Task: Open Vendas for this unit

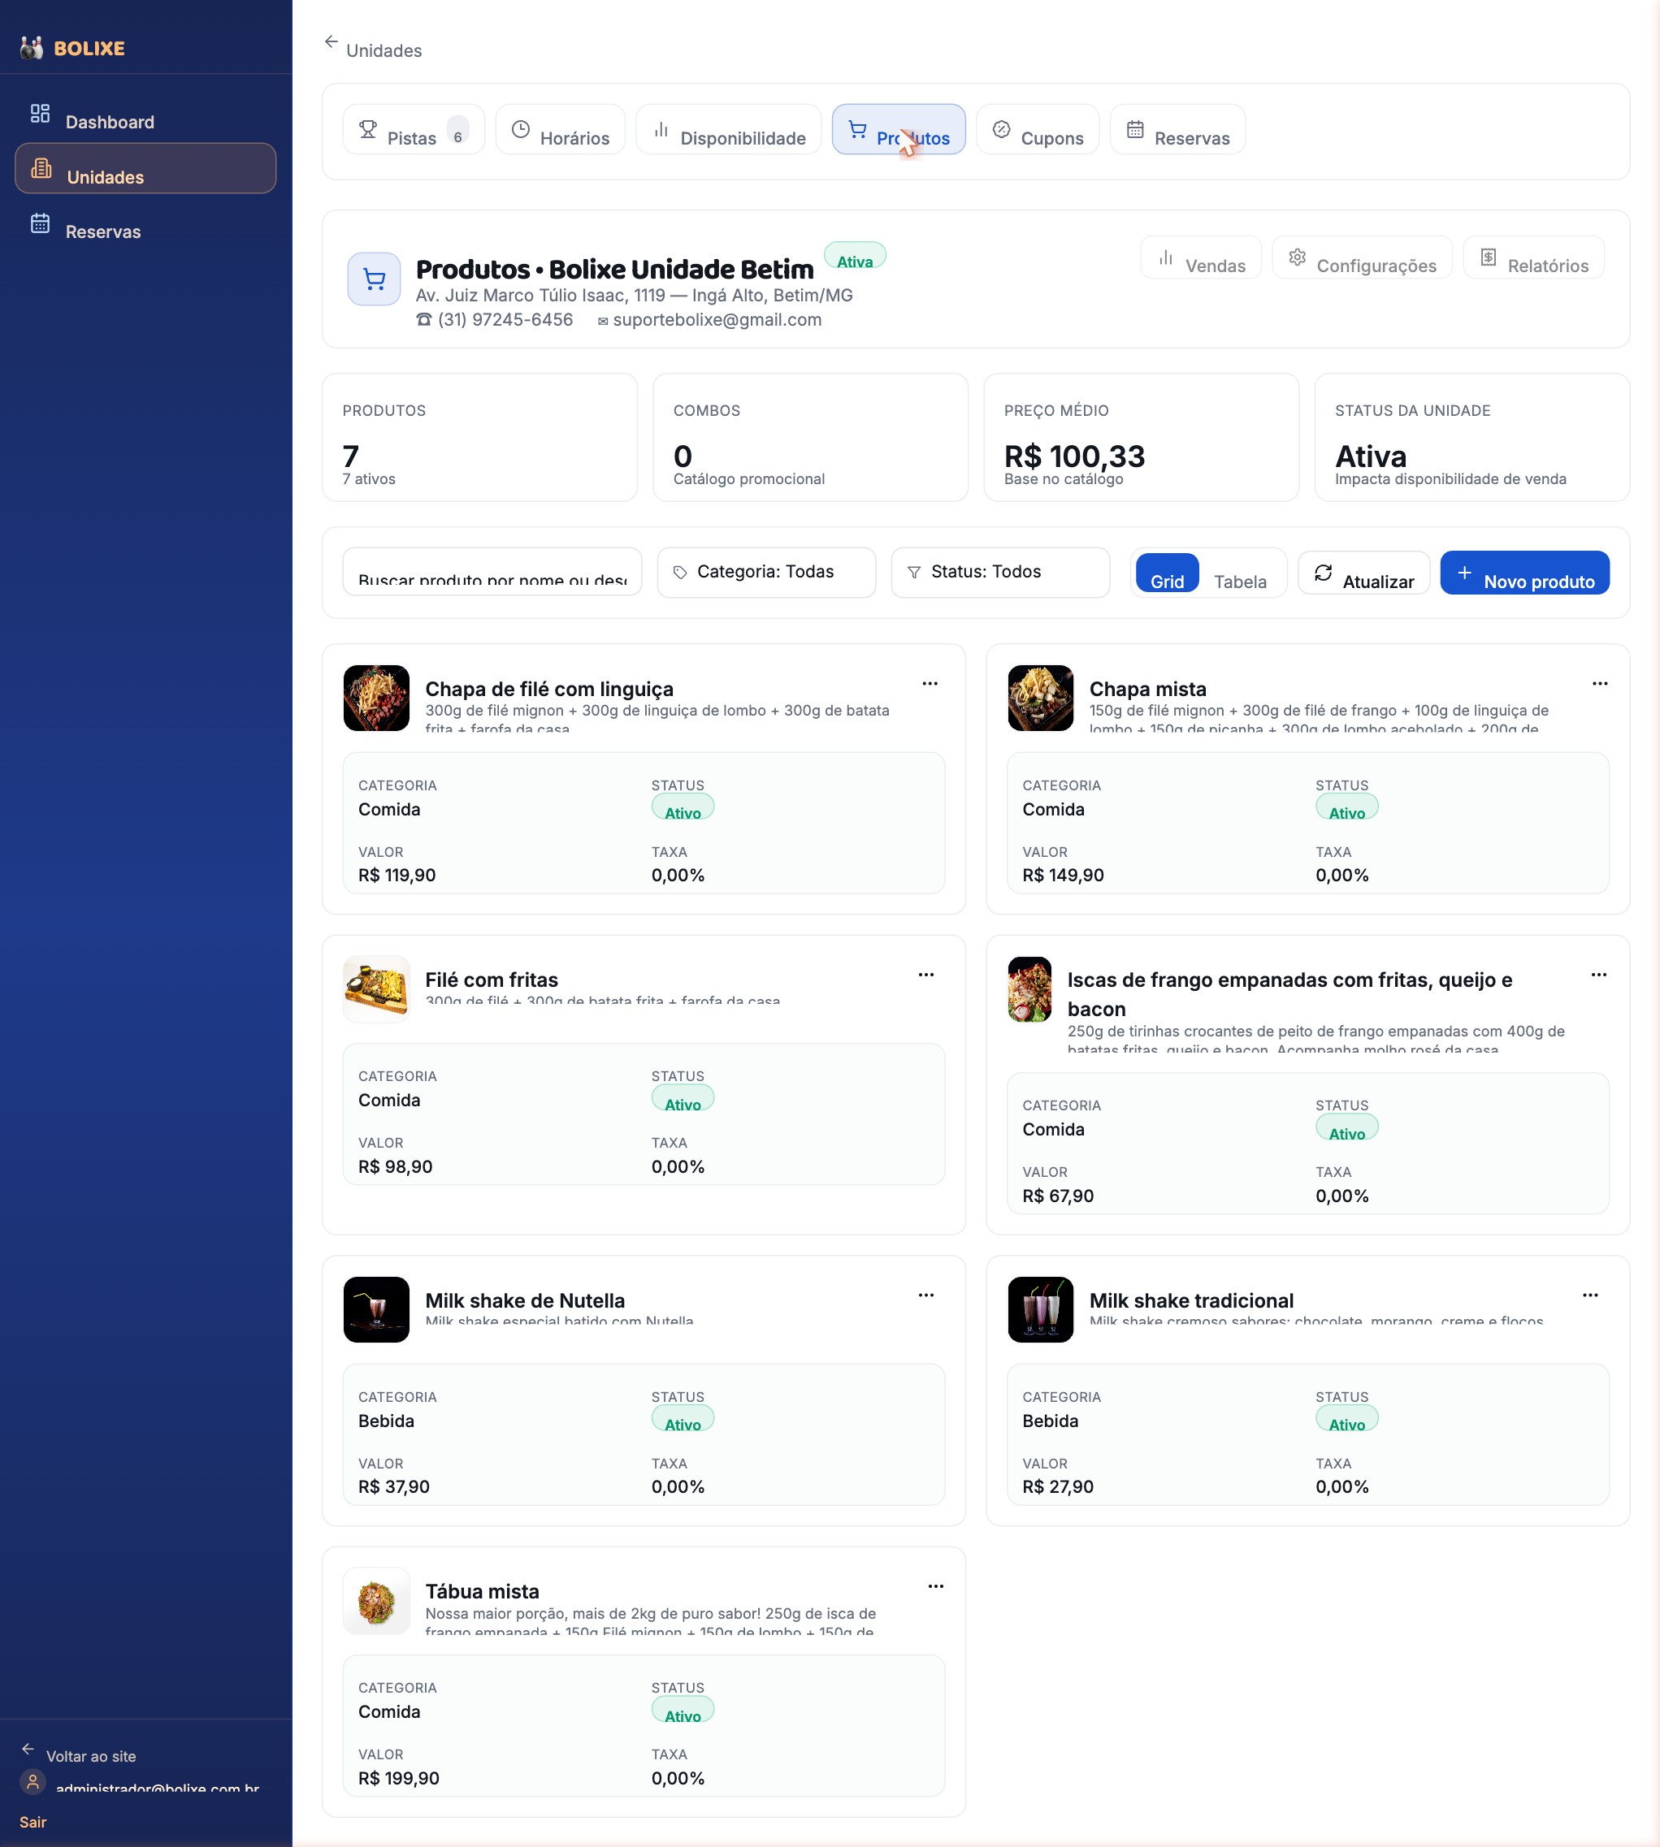Action: pos(1201,257)
